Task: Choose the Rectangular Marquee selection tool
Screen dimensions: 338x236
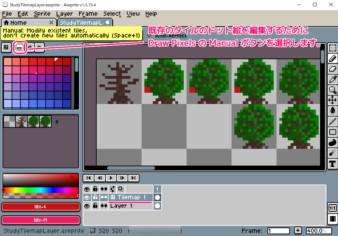Action: point(332,48)
